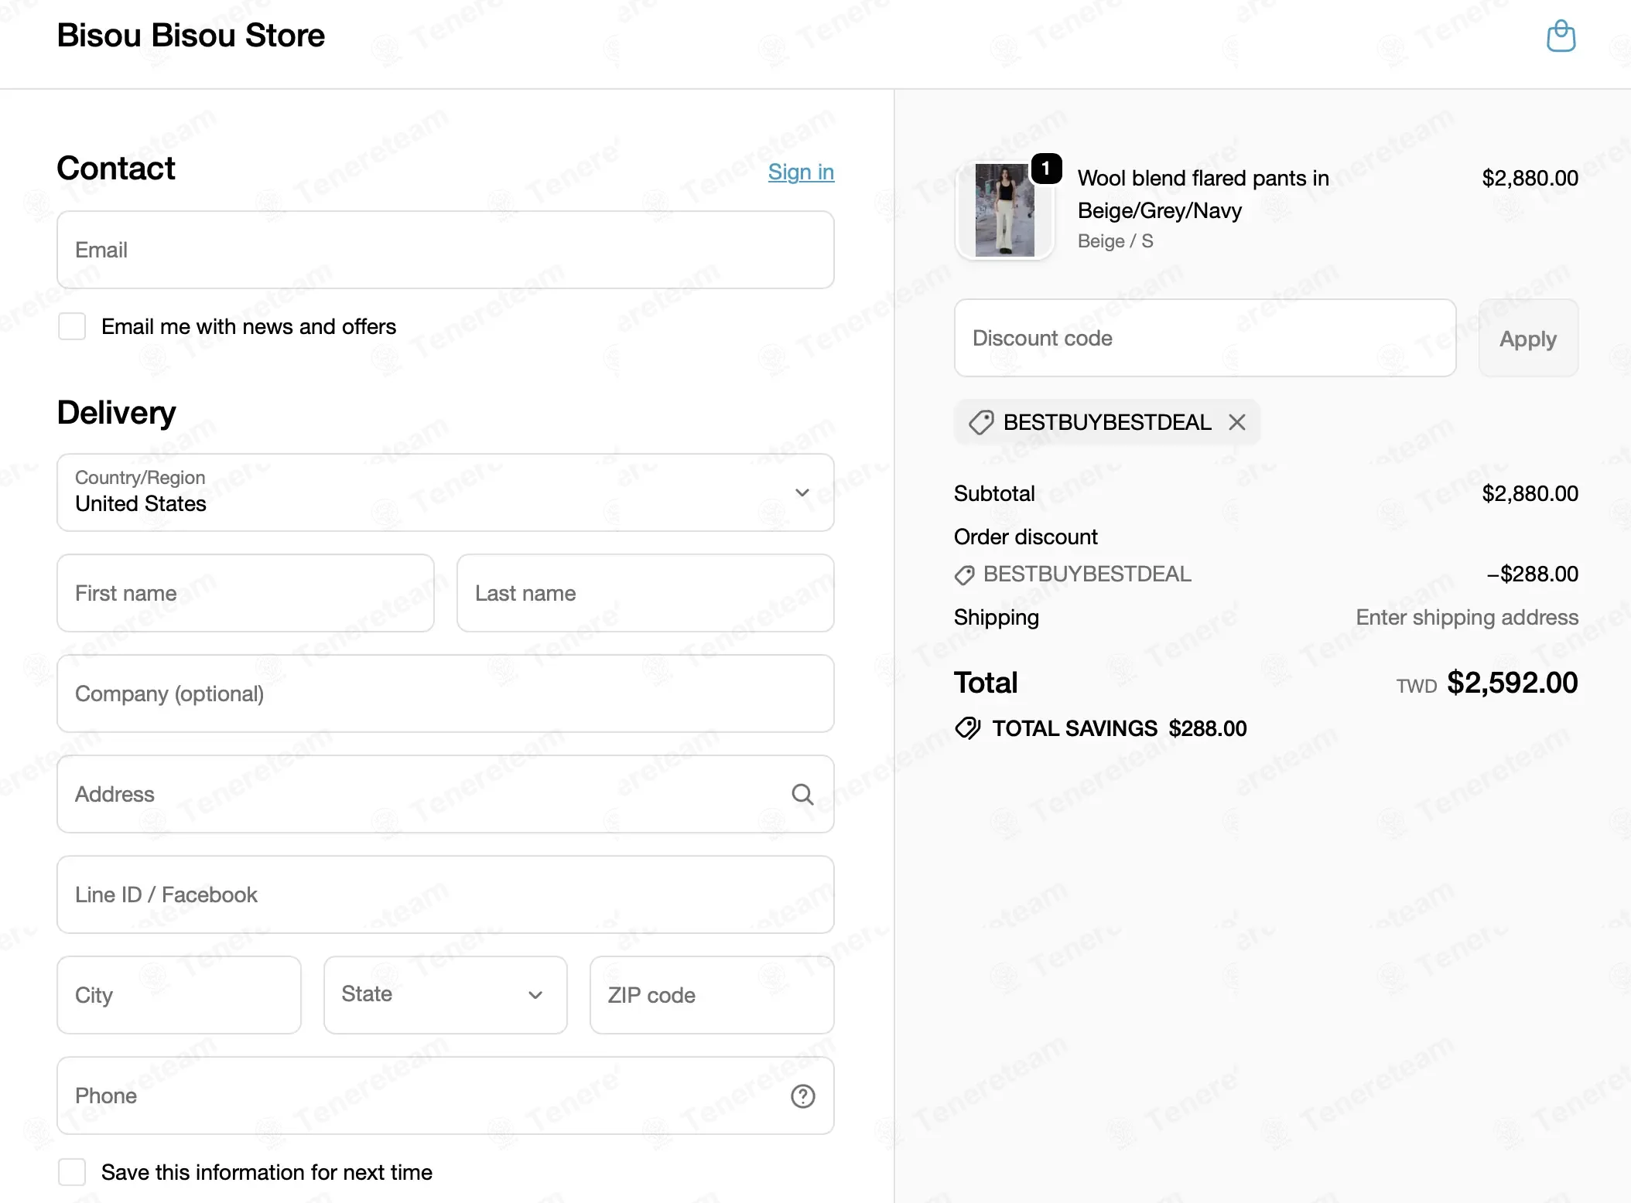
Task: Click the Enter shipping address text
Action: click(x=1467, y=617)
